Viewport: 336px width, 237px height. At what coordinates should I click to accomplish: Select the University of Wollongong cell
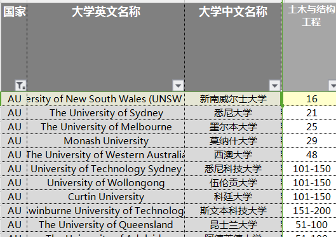coord(105,183)
